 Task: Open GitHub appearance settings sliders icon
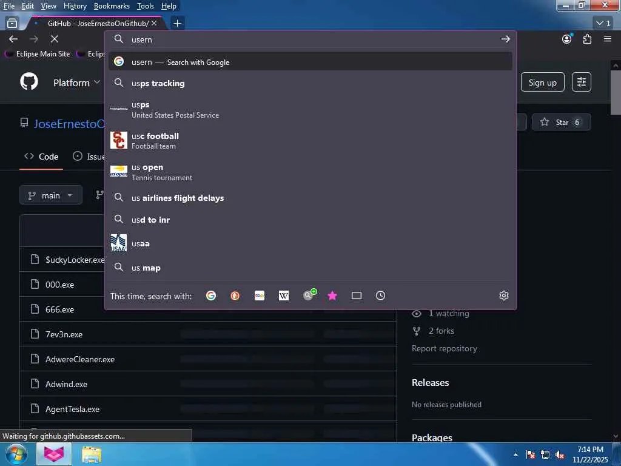tap(582, 82)
